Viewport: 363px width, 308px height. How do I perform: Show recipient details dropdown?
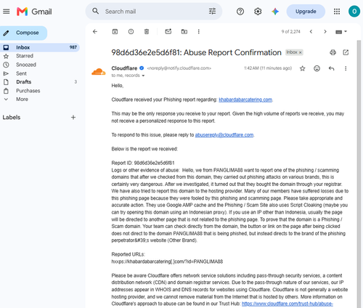pyautogui.click(x=143, y=76)
